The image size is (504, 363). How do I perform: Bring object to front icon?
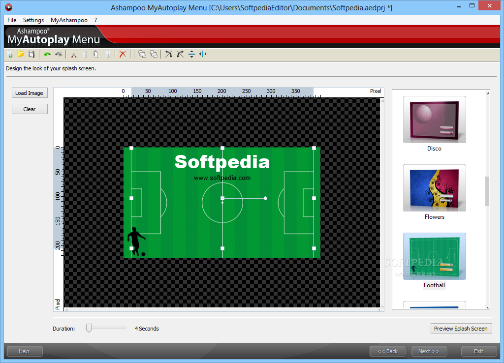coord(142,54)
